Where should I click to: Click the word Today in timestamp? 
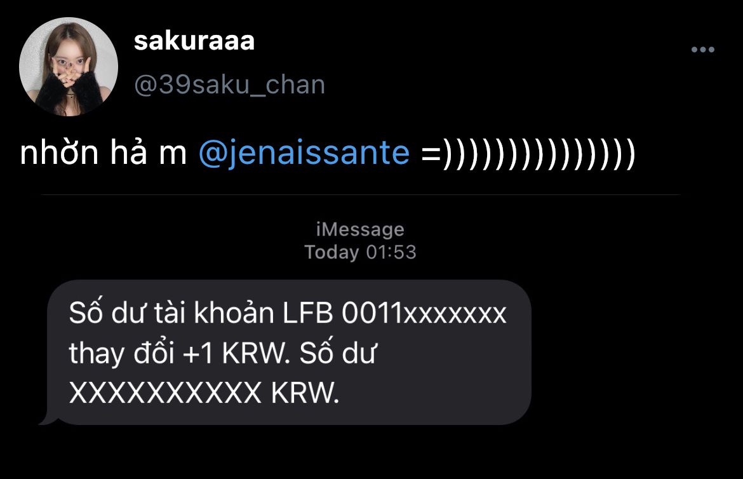331,252
